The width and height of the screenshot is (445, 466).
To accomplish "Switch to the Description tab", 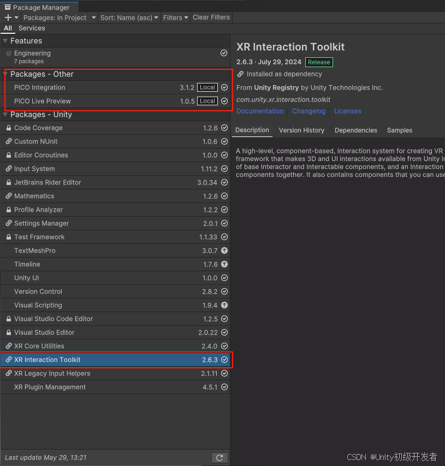I will tap(252, 130).
